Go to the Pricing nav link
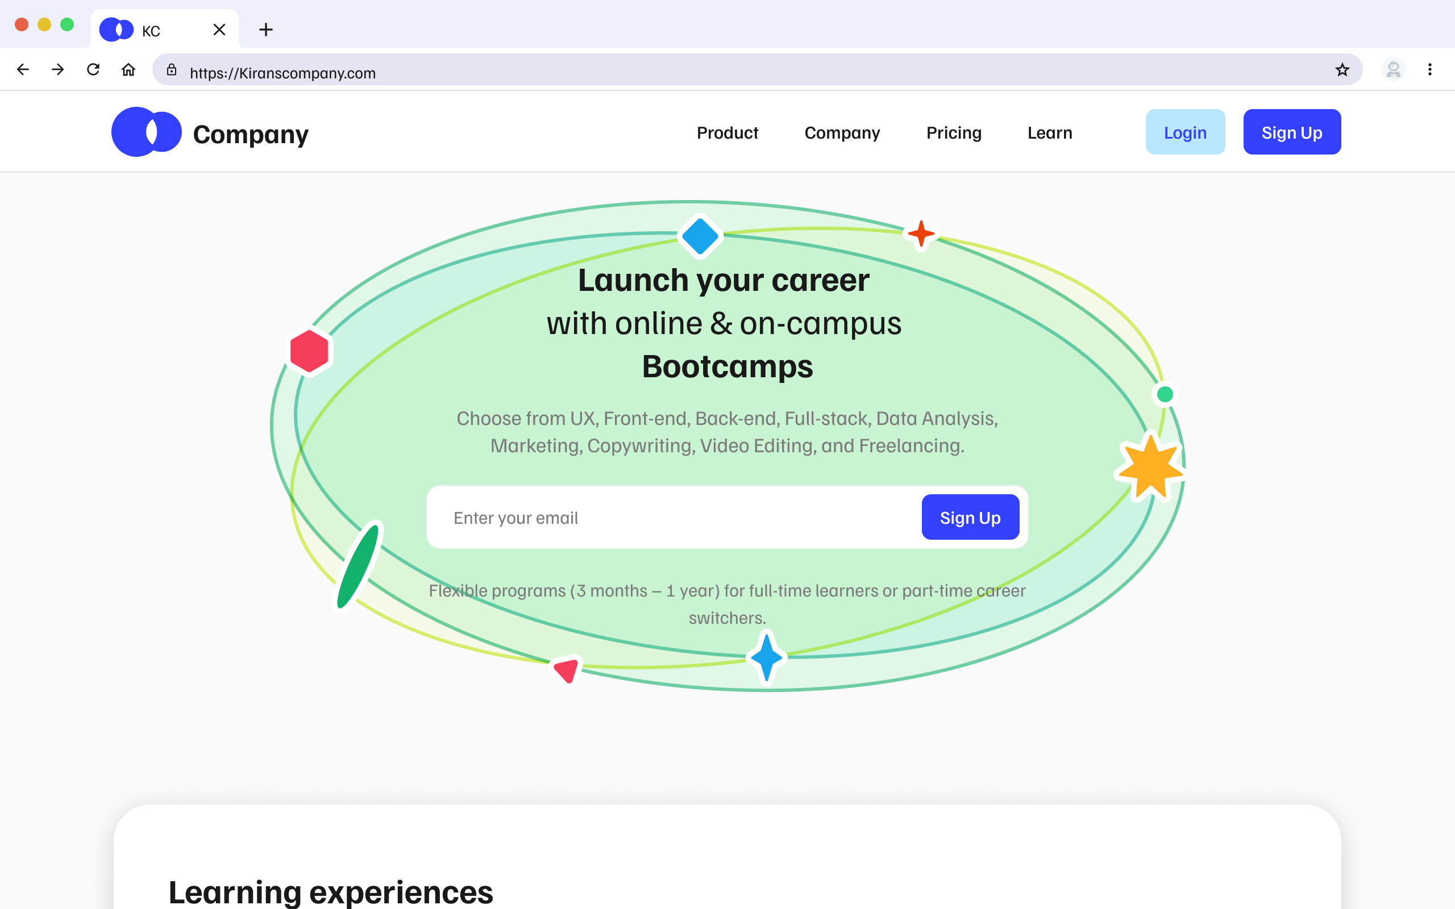 954,132
